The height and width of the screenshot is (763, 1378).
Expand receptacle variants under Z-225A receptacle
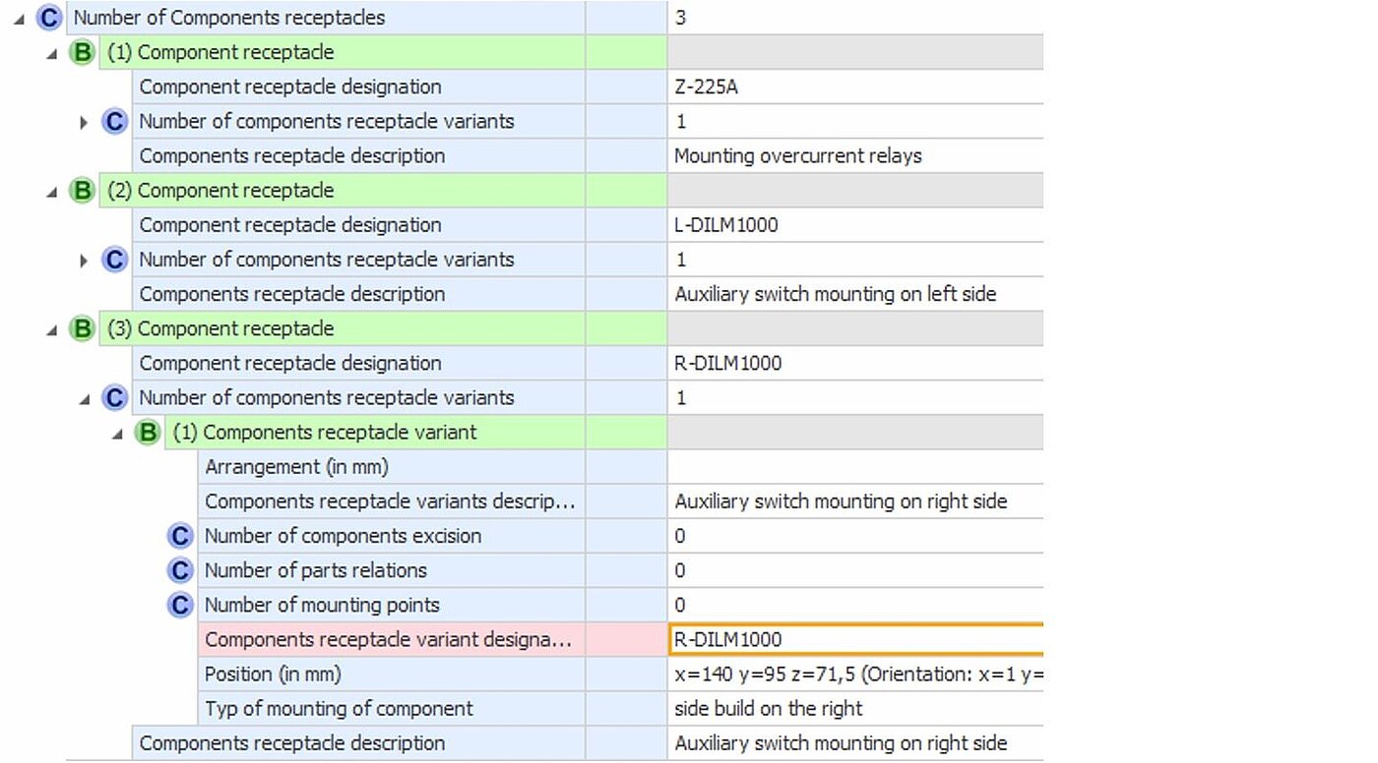[x=85, y=123]
